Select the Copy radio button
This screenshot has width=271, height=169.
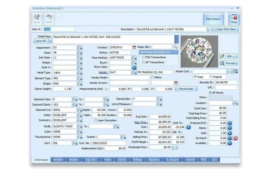pos(195,77)
